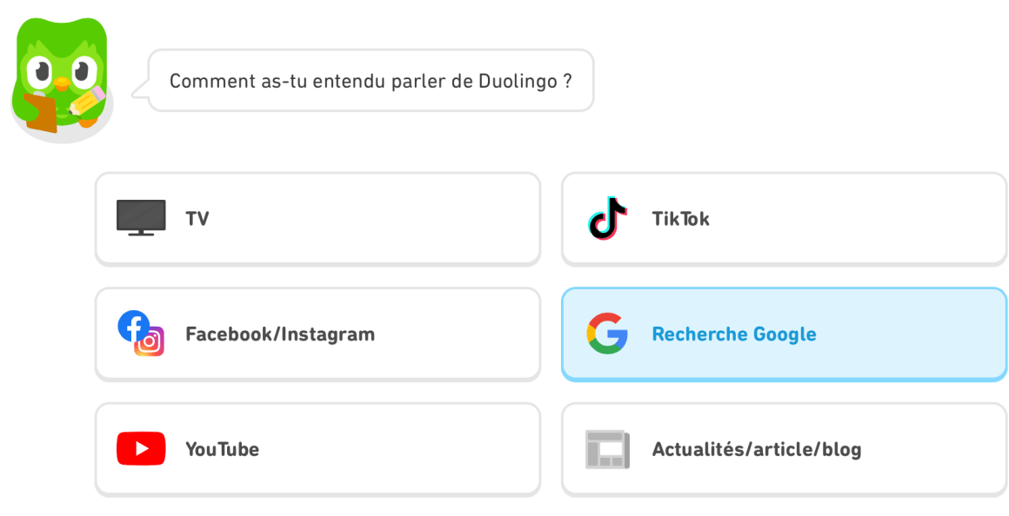Image resolution: width=1009 pixels, height=516 pixels.
Task: Choose the "YouTube" text label
Action: tap(222, 450)
